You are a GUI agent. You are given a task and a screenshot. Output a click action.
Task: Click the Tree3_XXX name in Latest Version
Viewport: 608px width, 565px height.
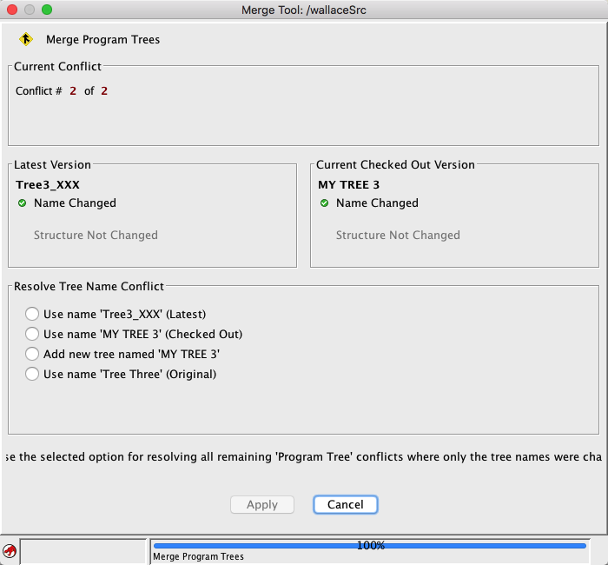[x=48, y=184]
